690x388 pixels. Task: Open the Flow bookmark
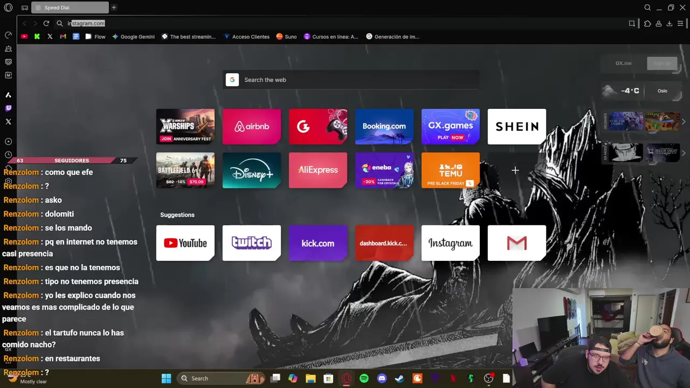(x=95, y=37)
